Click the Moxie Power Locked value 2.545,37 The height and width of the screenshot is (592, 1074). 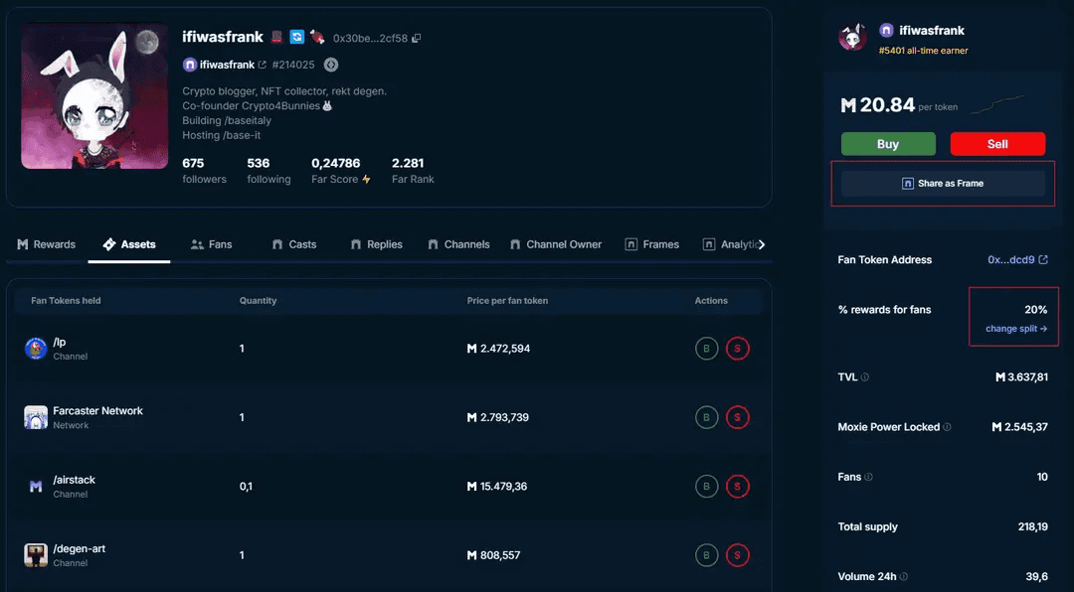(1020, 427)
